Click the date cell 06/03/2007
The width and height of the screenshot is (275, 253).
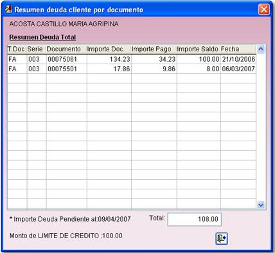tap(238, 69)
